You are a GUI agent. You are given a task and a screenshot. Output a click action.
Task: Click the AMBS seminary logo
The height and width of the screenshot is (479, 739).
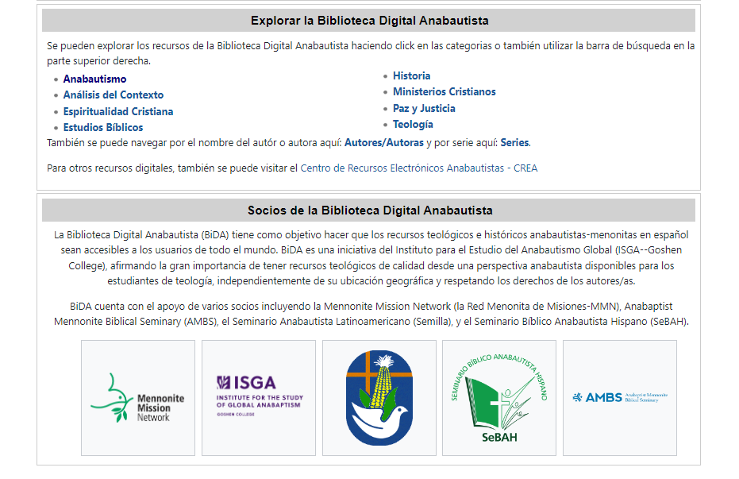(619, 397)
